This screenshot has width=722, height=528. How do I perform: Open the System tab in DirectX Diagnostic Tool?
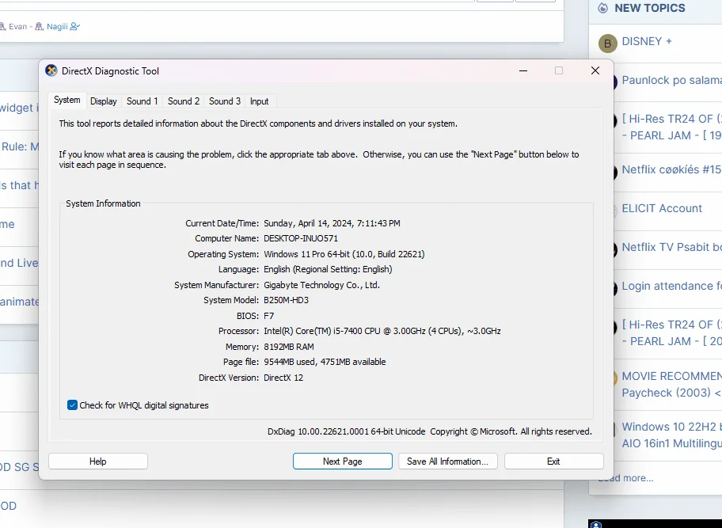point(66,100)
